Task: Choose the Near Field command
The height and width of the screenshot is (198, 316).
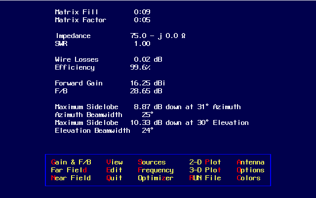Action: tap(71, 178)
